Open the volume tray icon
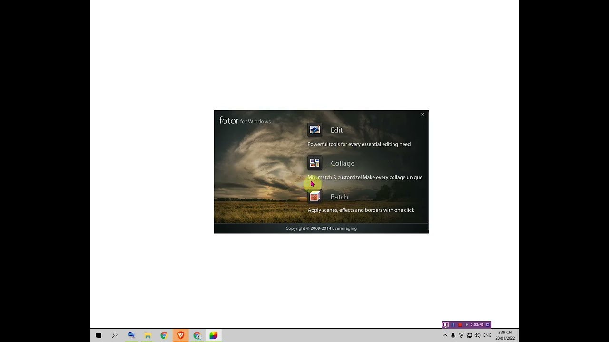The image size is (609, 342). pyautogui.click(x=477, y=335)
